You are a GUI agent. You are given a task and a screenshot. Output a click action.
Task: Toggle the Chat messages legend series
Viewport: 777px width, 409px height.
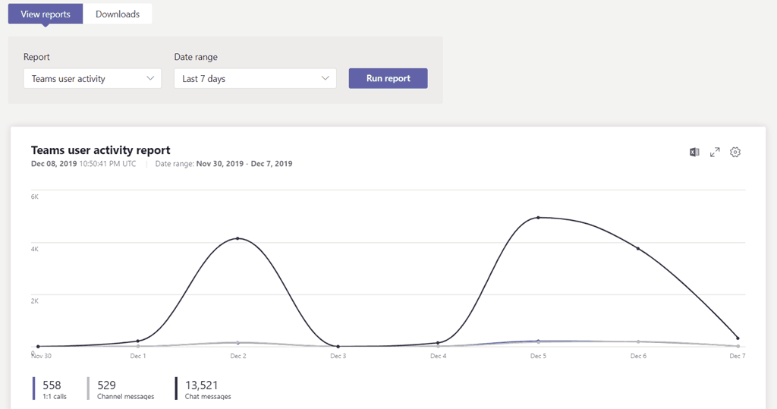(x=208, y=389)
